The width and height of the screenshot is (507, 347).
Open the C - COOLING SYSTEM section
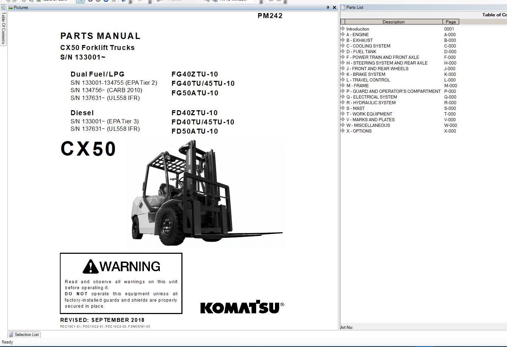[368, 46]
